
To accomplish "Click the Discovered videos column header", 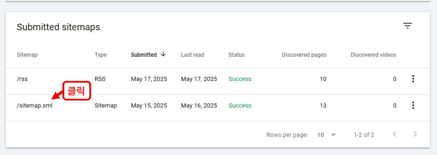I will (x=373, y=55).
